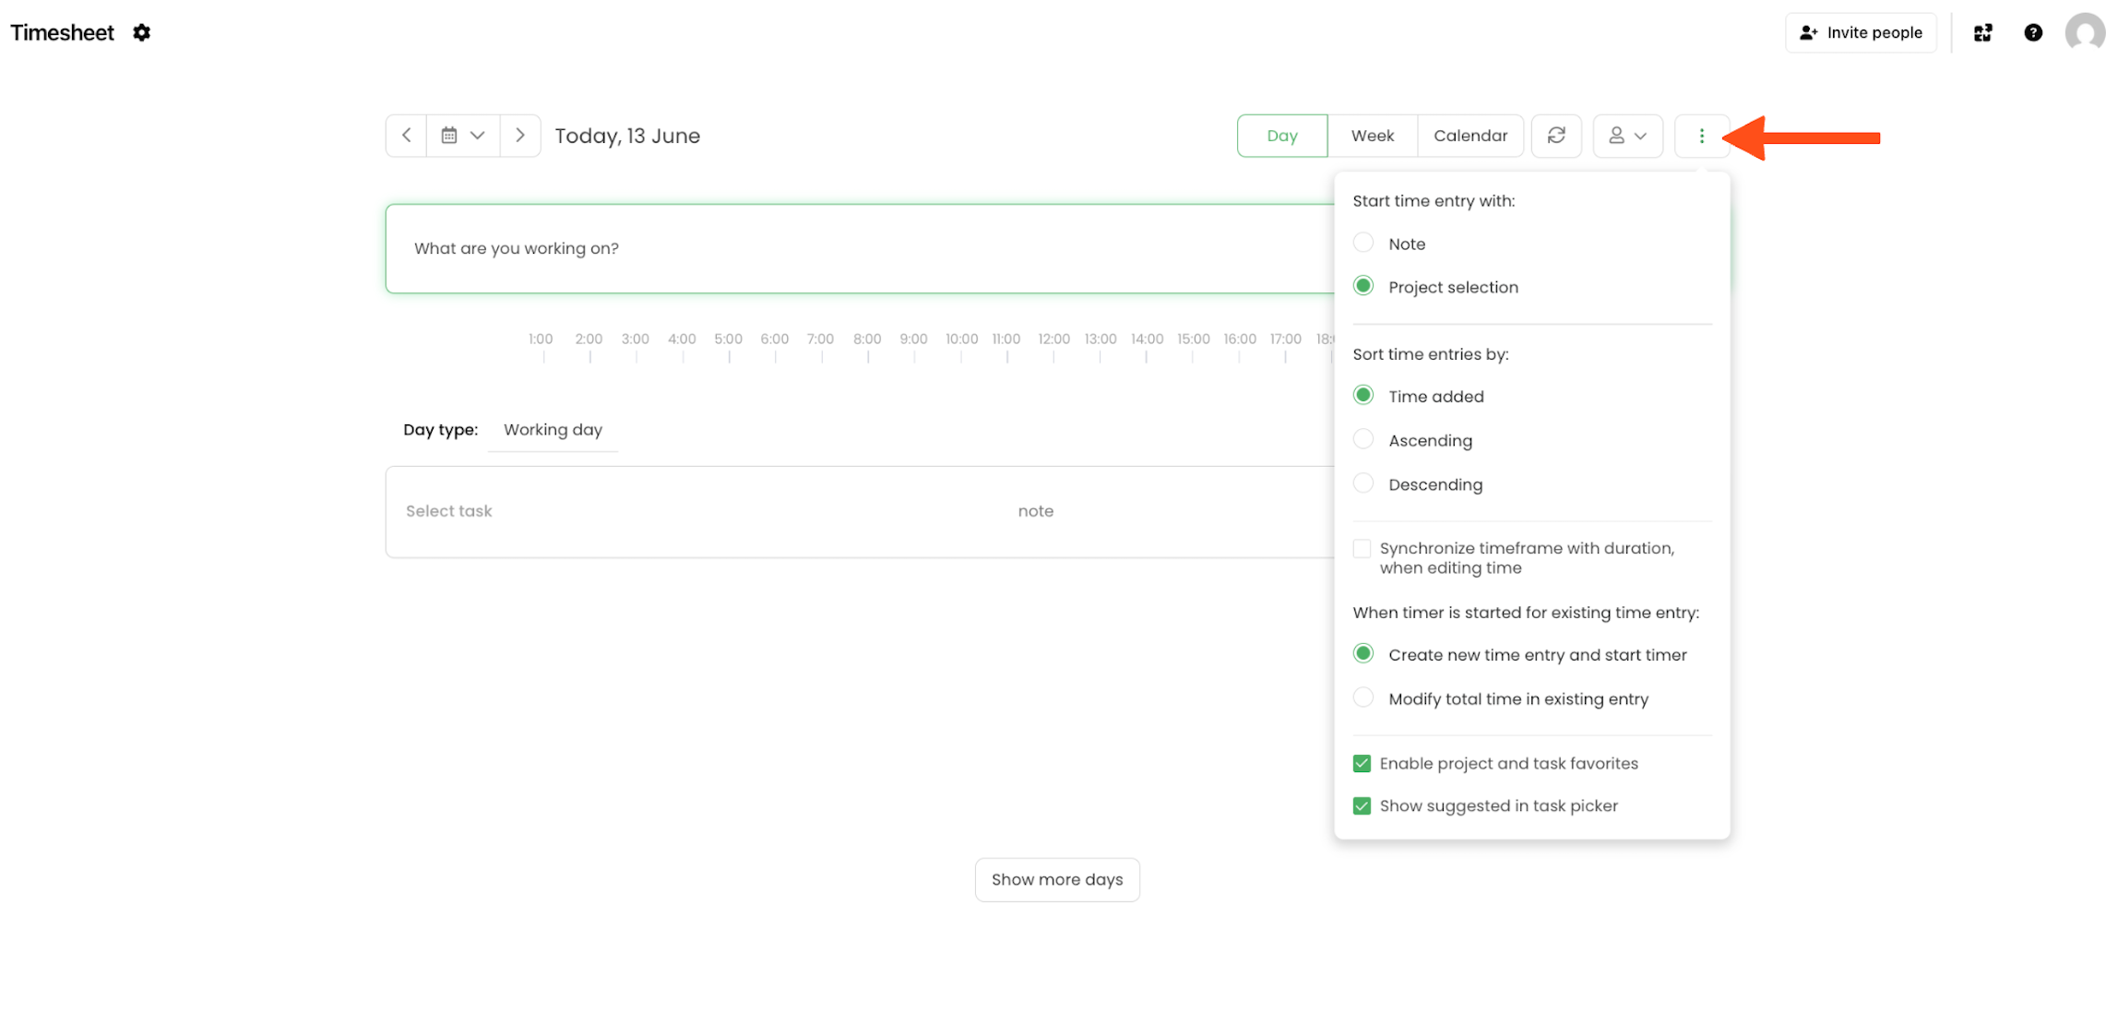Screen dimensions: 2118x1013
Task: Go to next day arrow
Action: coord(520,136)
